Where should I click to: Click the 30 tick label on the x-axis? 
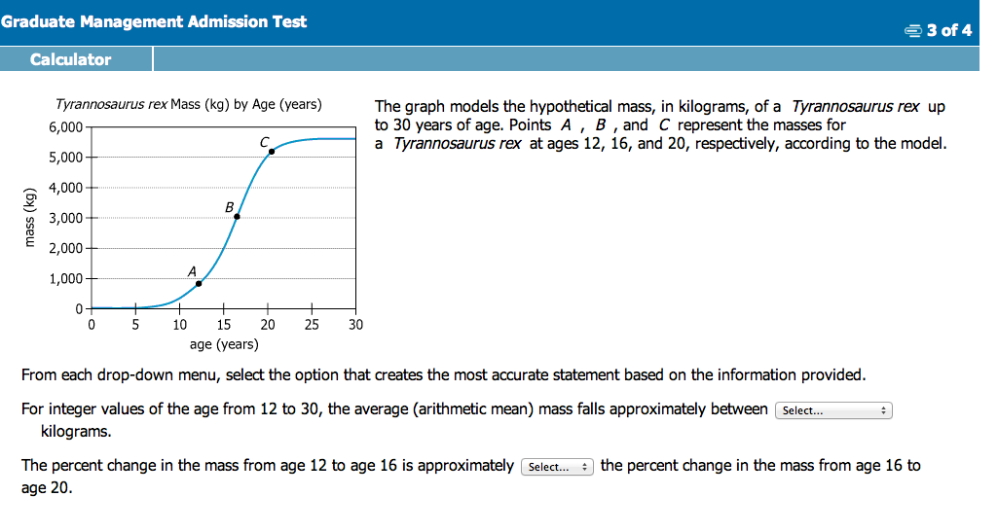coord(355,325)
